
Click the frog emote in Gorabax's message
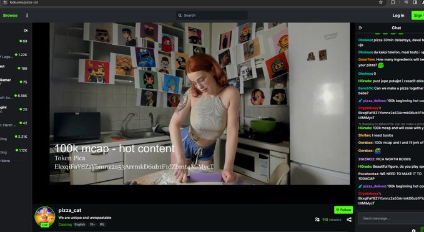click(x=378, y=151)
